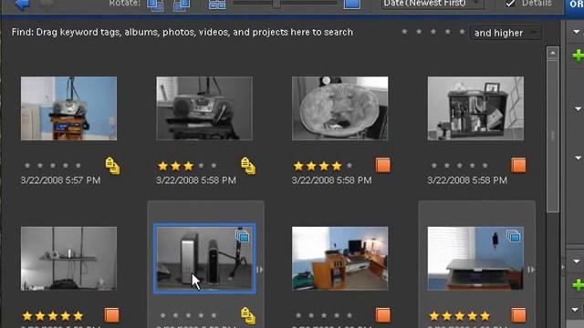Switch to single photo view icon
This screenshot has width=584, height=328.
[x=351, y=4]
